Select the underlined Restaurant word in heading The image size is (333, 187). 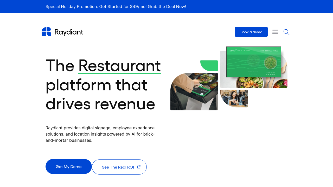119,65
